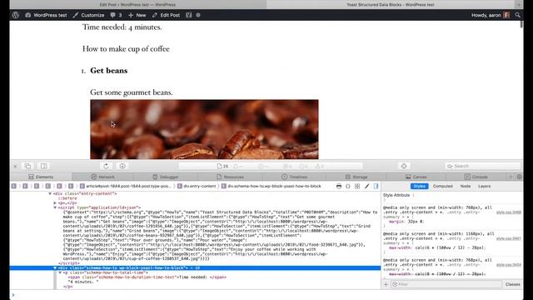This screenshot has height=300, width=533.
Task: Select div.entry-content breadcrumb item
Action: [197, 186]
